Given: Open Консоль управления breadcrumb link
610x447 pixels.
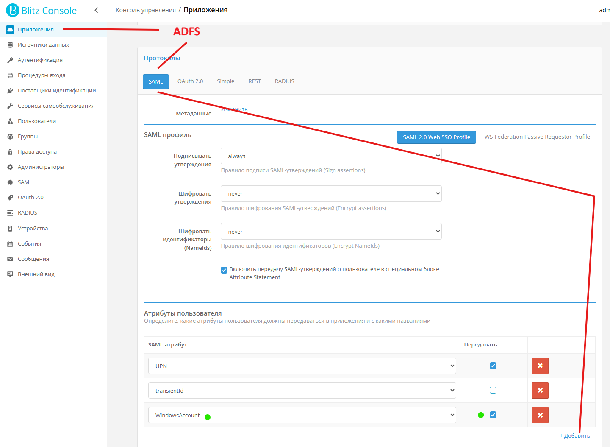Looking at the screenshot, I should pyautogui.click(x=146, y=10).
